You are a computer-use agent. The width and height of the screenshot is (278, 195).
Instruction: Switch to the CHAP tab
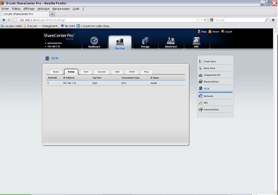(x=132, y=72)
